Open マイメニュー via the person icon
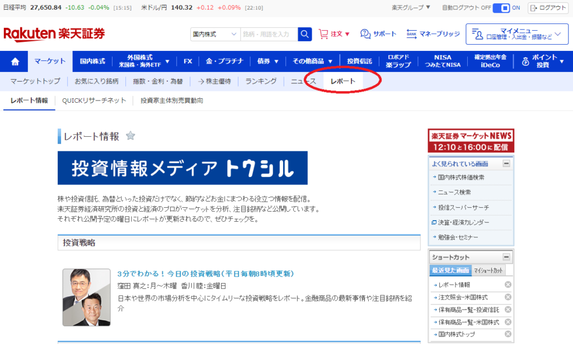 (x=478, y=34)
